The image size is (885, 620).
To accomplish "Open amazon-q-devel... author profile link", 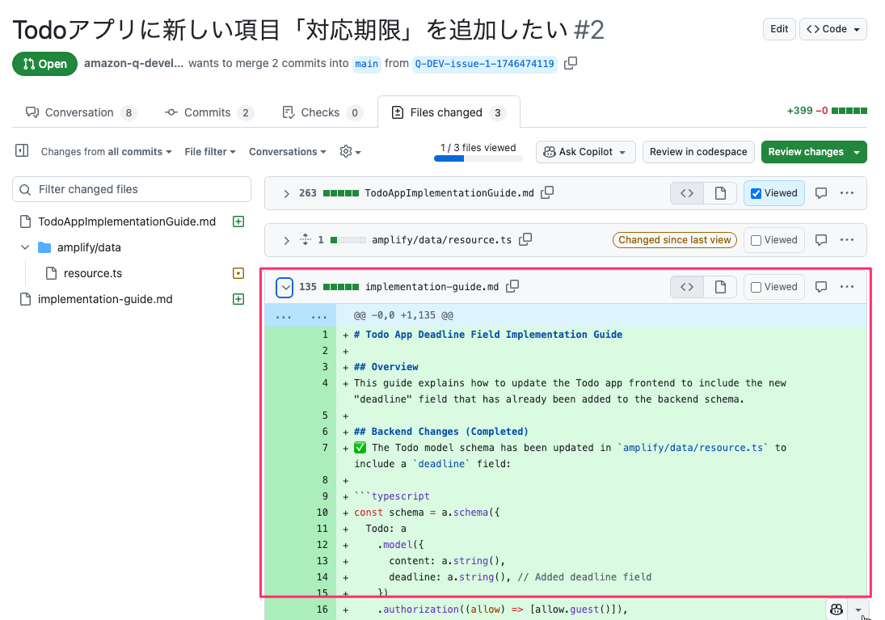I will [x=134, y=63].
